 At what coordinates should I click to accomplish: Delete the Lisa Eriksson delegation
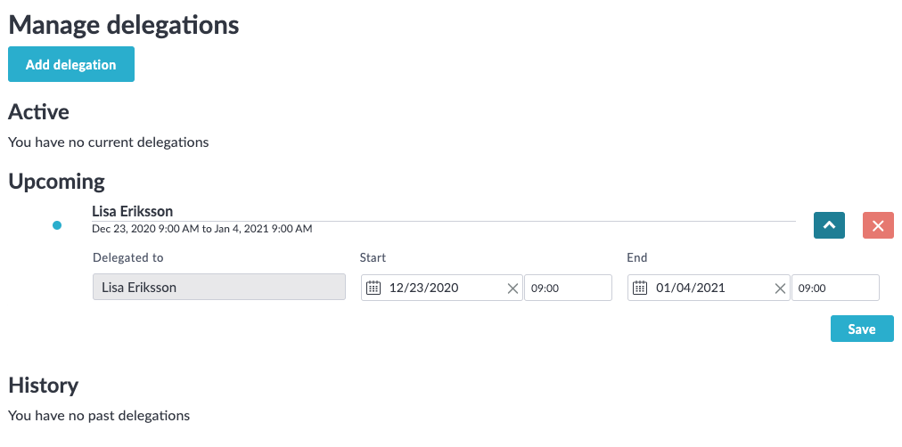point(878,225)
